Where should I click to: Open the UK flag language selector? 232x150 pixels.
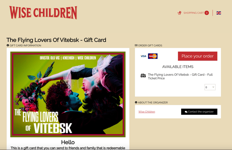coord(218,13)
